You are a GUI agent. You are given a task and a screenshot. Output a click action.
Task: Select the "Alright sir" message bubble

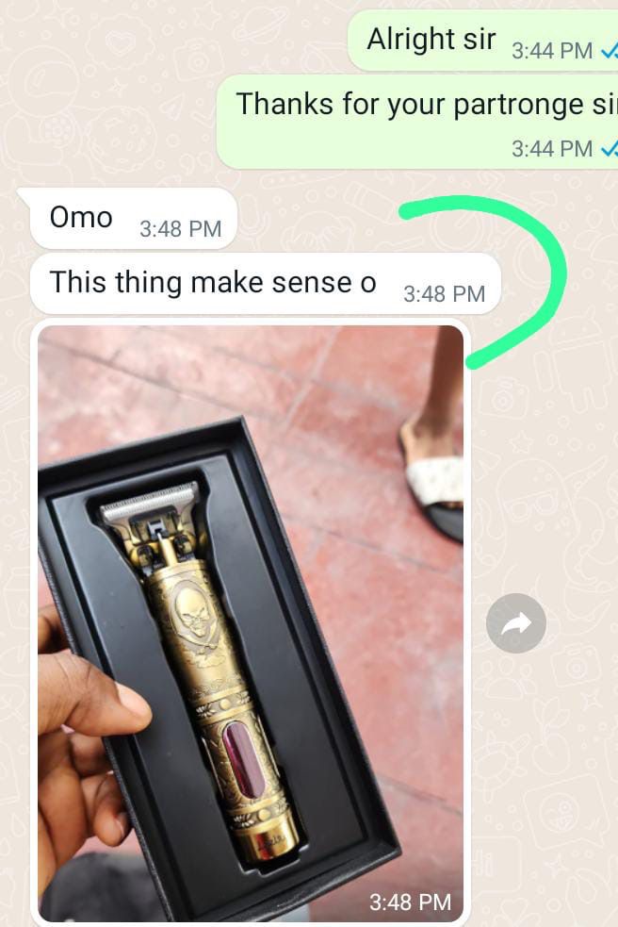pos(482,41)
